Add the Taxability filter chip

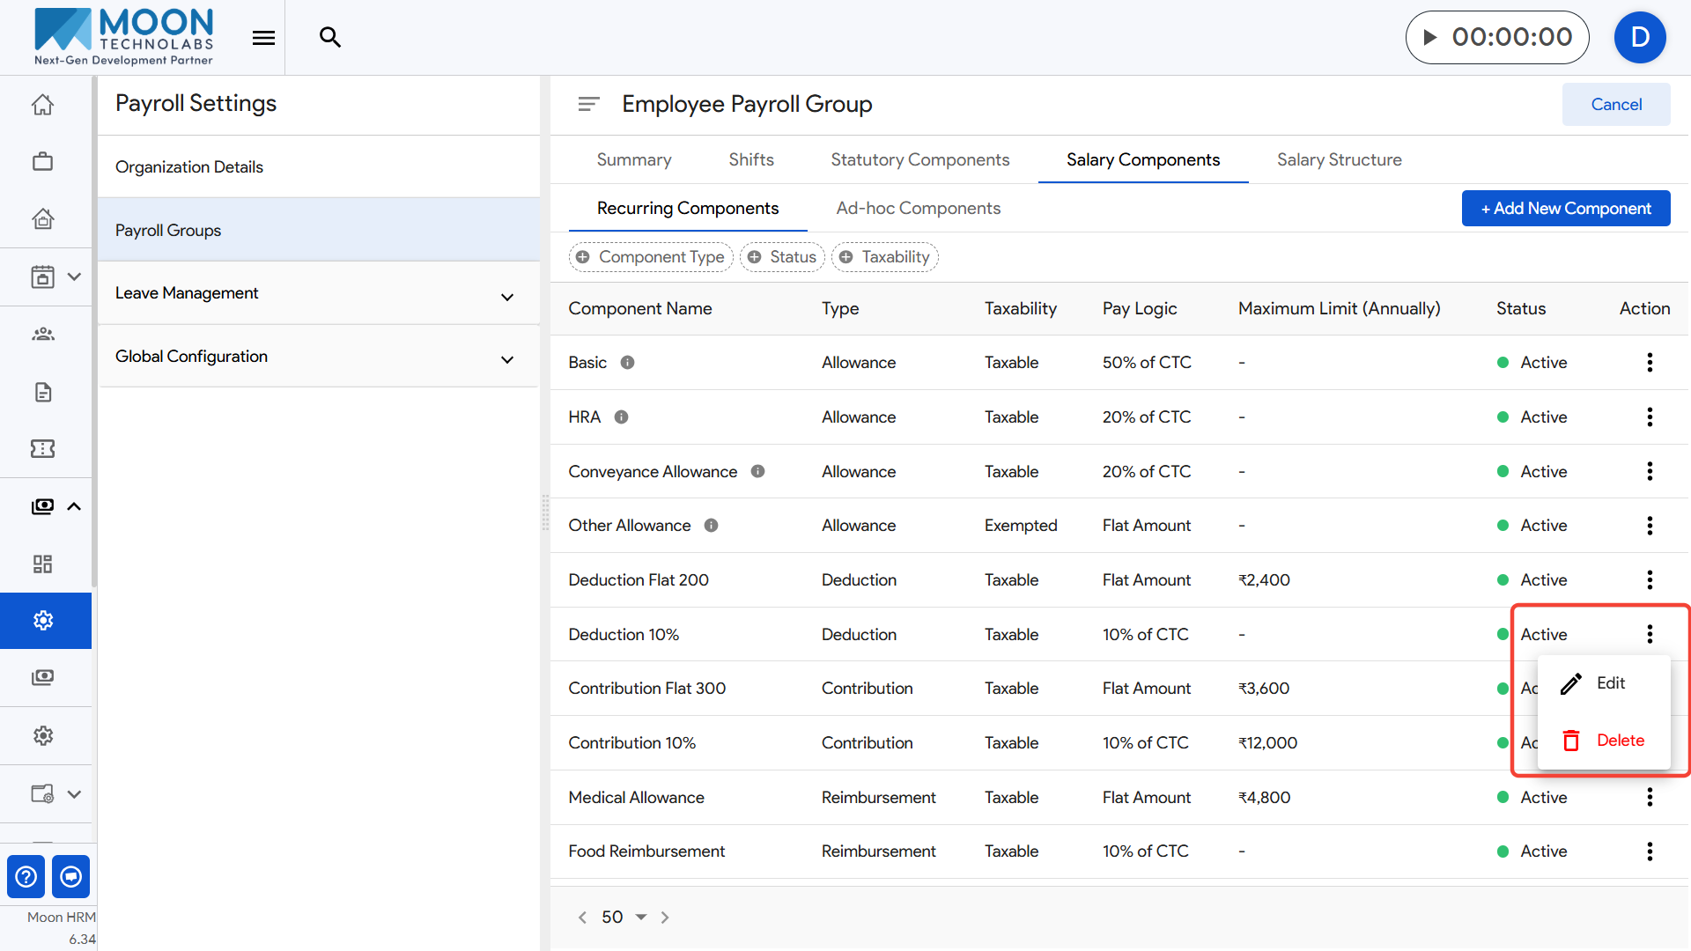885,257
